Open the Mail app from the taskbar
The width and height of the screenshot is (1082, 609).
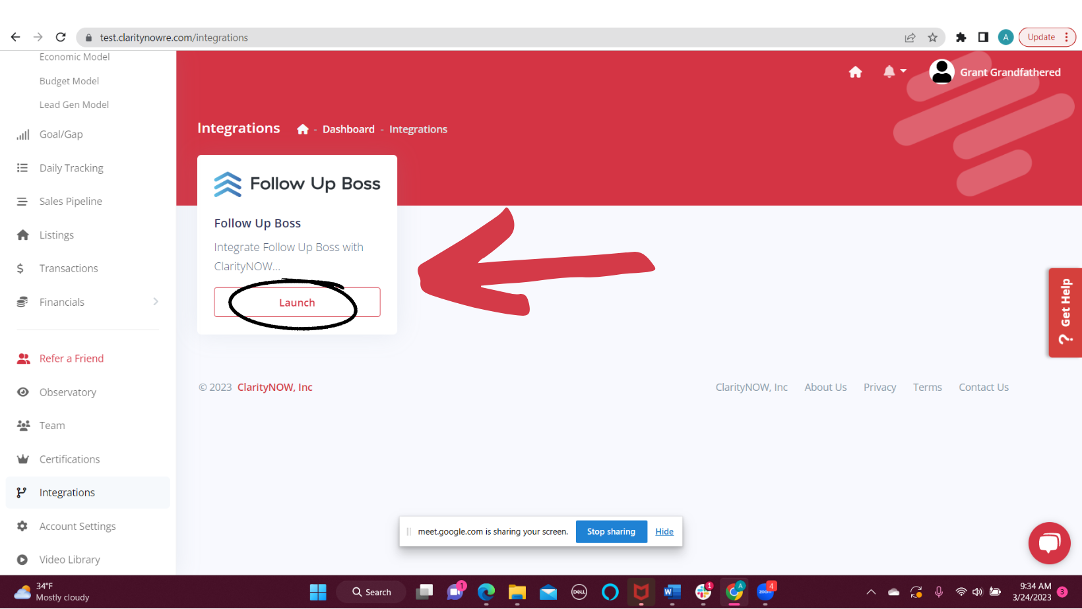tap(548, 592)
